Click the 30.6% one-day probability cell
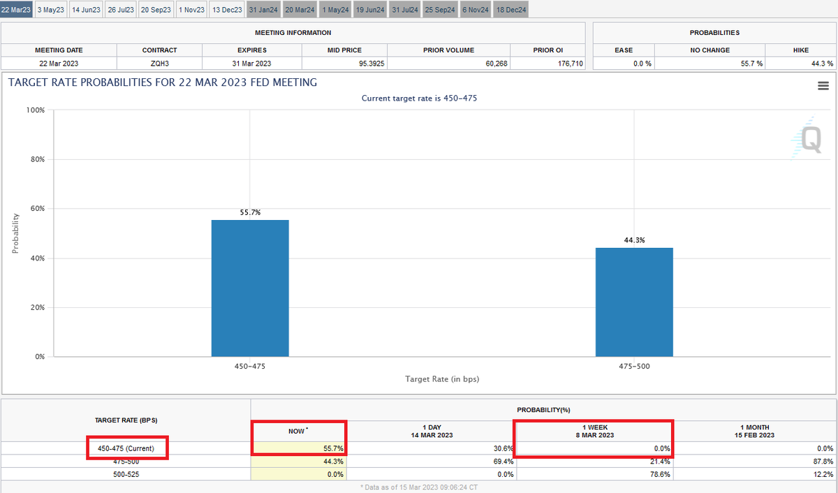838x493 pixels. 431,448
